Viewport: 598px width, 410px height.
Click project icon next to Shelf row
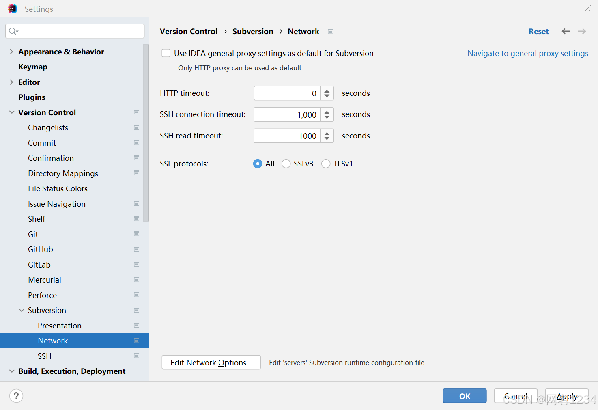coord(137,219)
